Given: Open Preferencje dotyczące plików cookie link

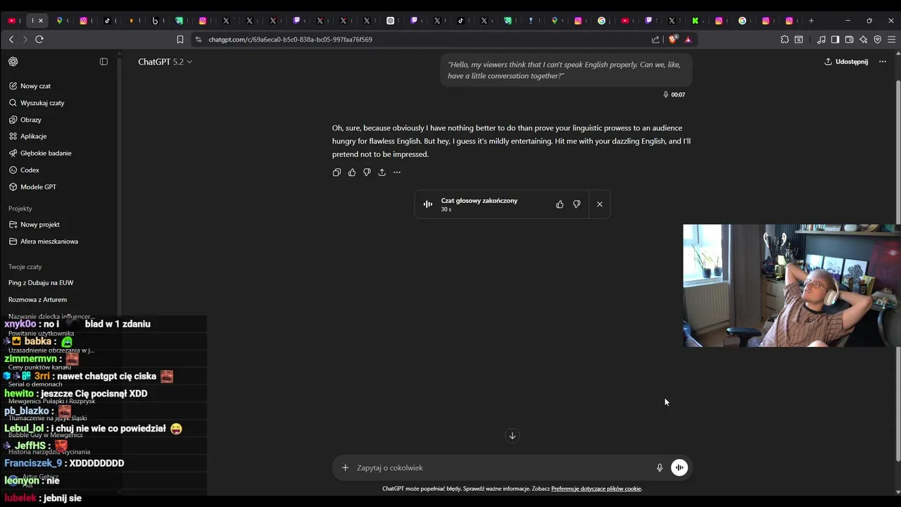Looking at the screenshot, I should (x=596, y=489).
